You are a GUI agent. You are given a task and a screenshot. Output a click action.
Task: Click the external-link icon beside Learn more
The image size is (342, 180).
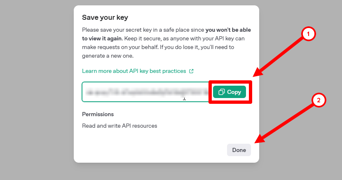point(191,71)
